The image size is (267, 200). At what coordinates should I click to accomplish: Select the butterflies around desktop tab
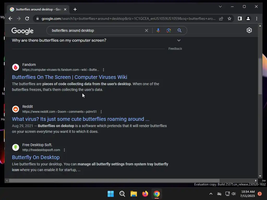click(x=38, y=9)
